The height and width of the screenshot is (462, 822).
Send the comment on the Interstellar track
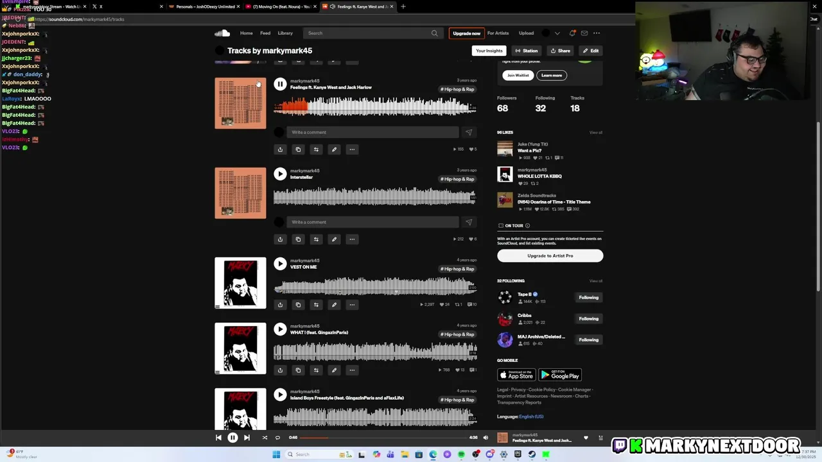[x=469, y=222]
